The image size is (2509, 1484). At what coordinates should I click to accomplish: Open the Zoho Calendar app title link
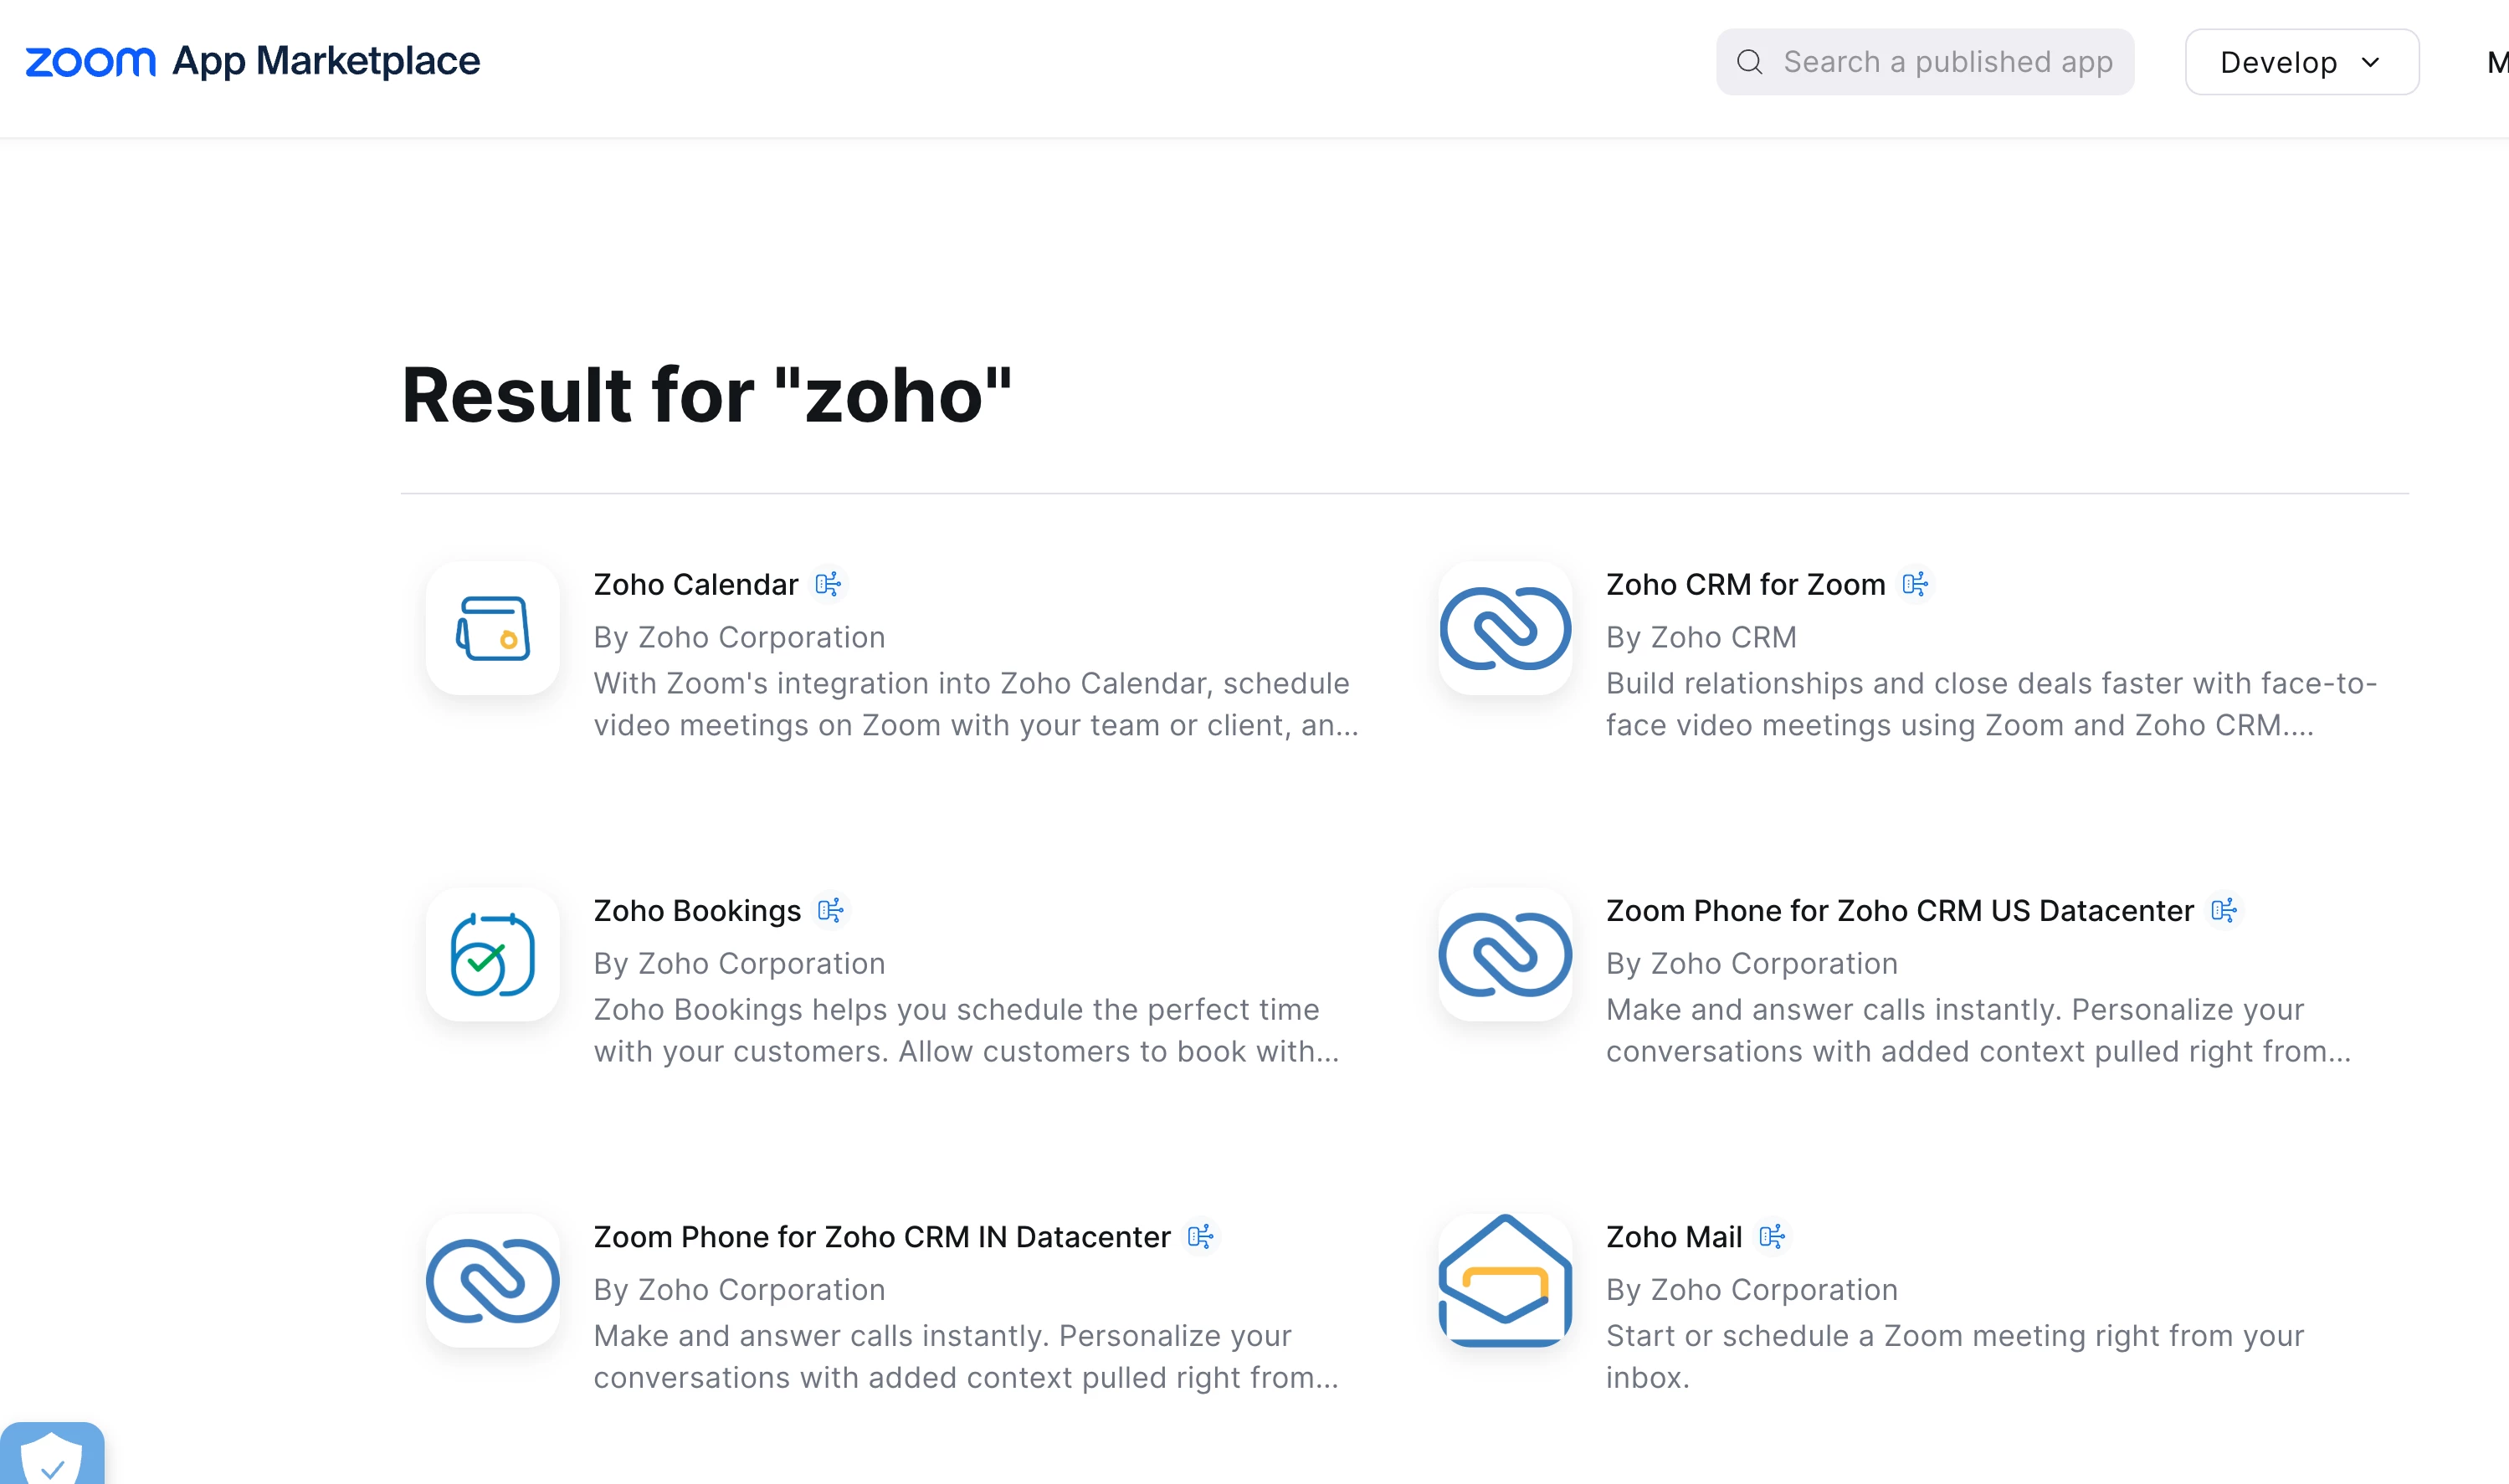695,584
